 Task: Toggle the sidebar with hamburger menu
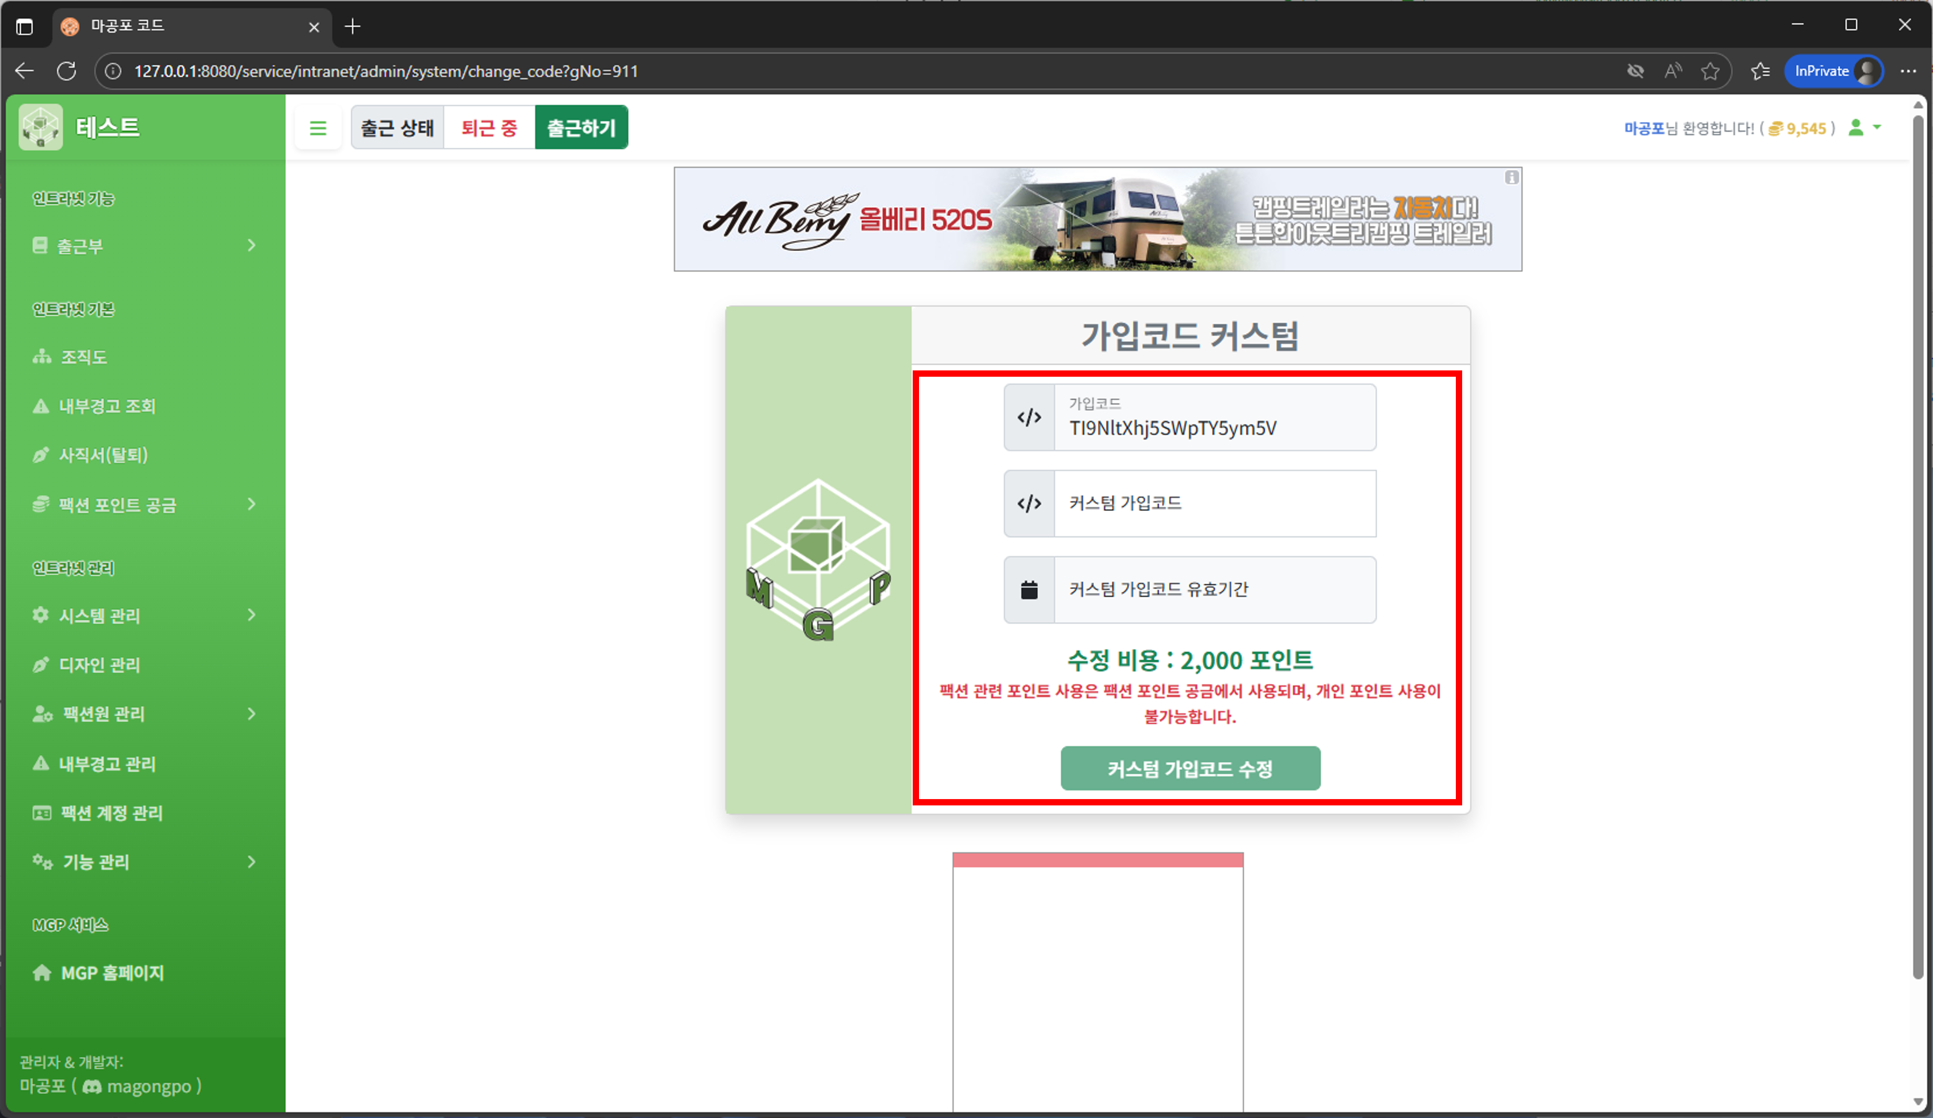point(319,127)
